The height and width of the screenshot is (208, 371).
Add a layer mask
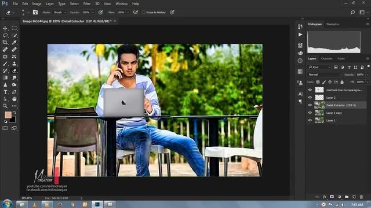click(x=332, y=196)
